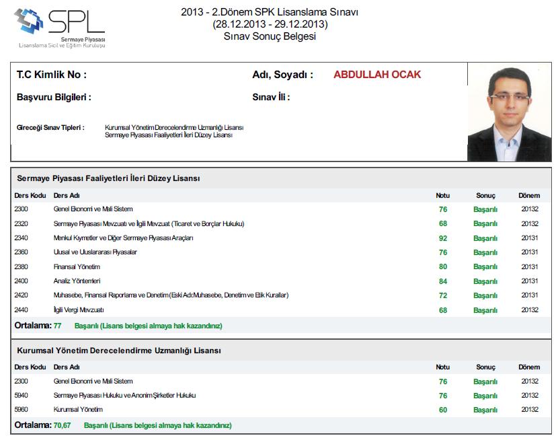Click 'Sermaye Piyasası Faaliyetleri İleri Düzey Lisansı' in exam types list
This screenshot has width=558, height=440.
[x=168, y=135]
